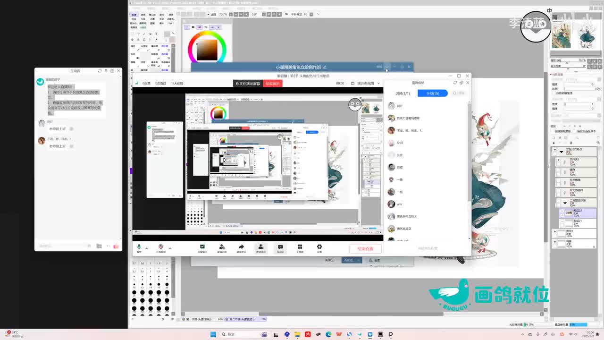Image resolution: width=604 pixels, height=340 pixels.
Task: Edit the class title with the pencil icon
Action: pos(325,67)
